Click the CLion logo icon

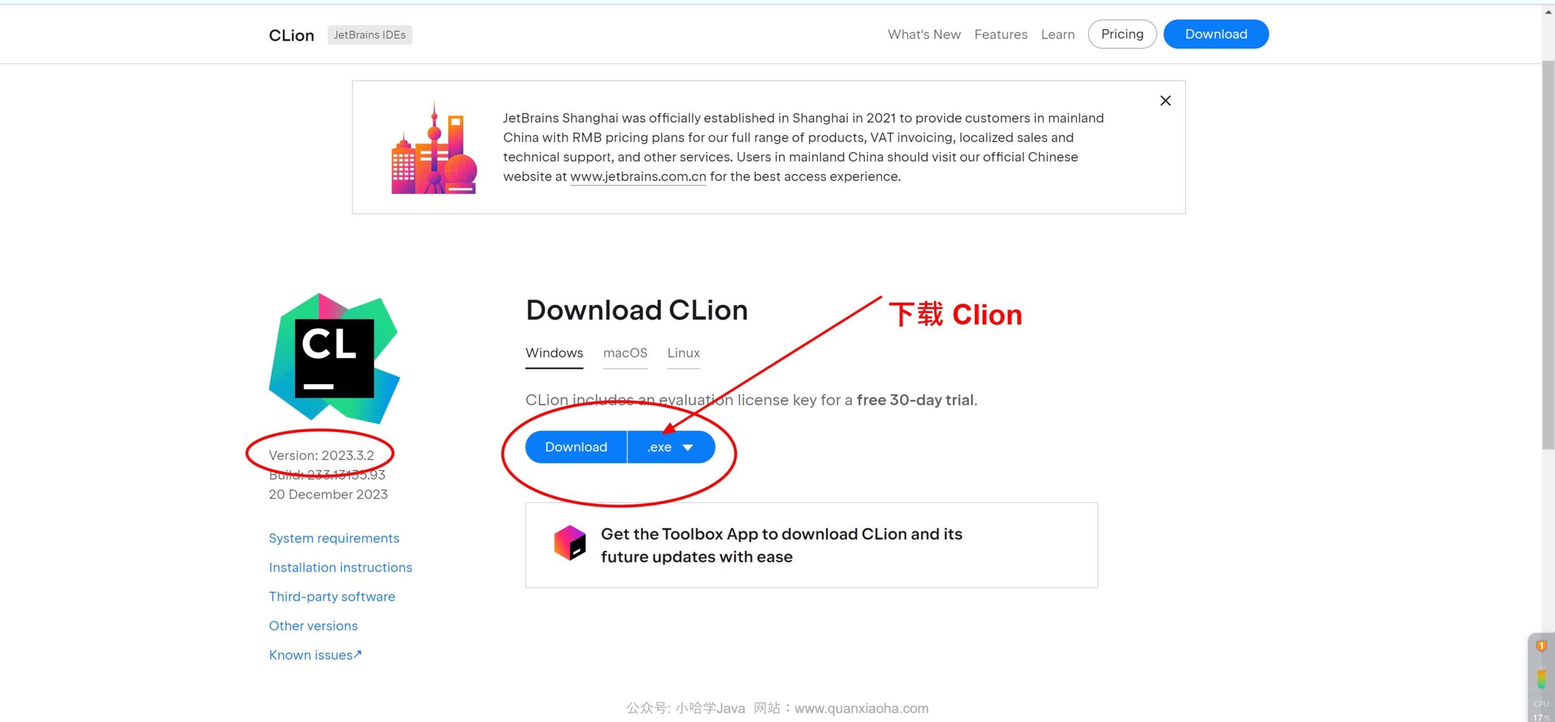(333, 356)
